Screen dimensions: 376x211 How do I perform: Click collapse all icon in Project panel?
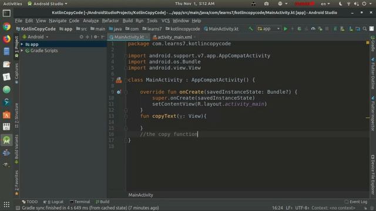pos(88,37)
